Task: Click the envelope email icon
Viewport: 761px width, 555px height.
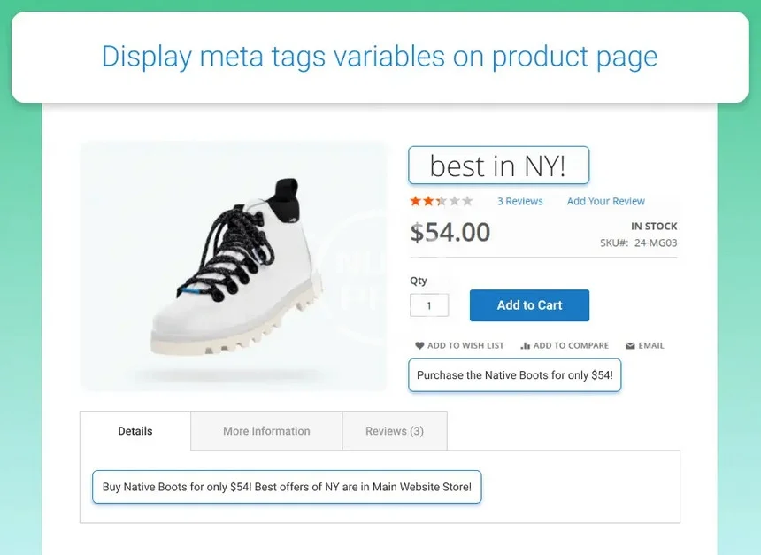Action: (x=630, y=346)
